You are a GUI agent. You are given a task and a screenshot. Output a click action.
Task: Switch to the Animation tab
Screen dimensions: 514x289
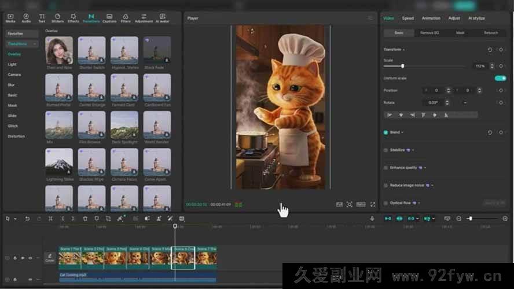431,18
